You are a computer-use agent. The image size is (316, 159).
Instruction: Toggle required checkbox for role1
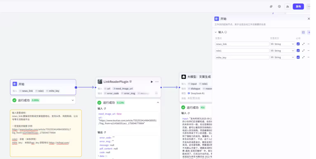[298, 51]
